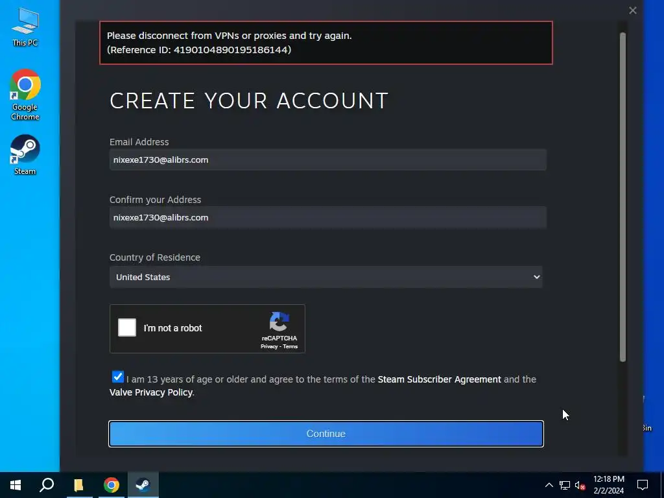Open the Google Chrome desktop shortcut
664x498 pixels.
coord(25,95)
